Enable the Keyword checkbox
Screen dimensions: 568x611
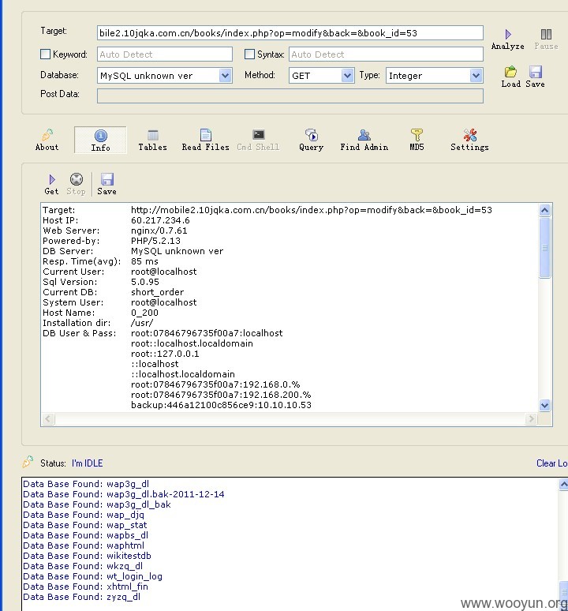pos(45,54)
